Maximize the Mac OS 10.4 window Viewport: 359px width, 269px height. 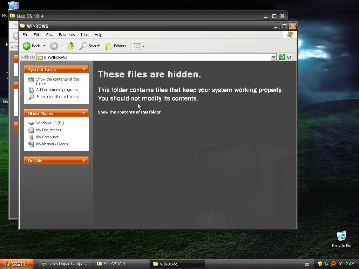pos(274,16)
